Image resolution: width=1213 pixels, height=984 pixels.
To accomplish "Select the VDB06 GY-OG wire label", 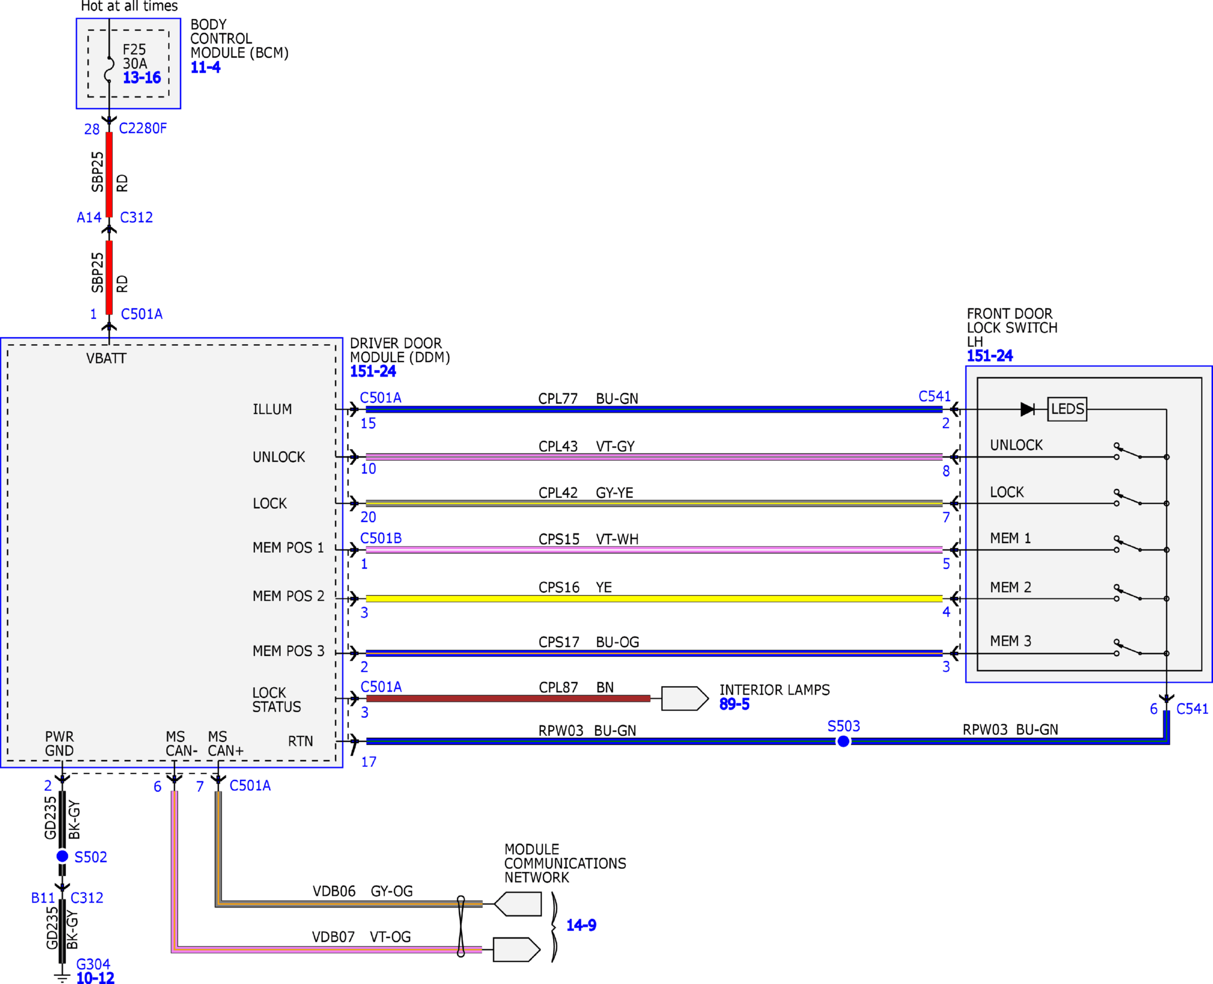I will coord(363,891).
